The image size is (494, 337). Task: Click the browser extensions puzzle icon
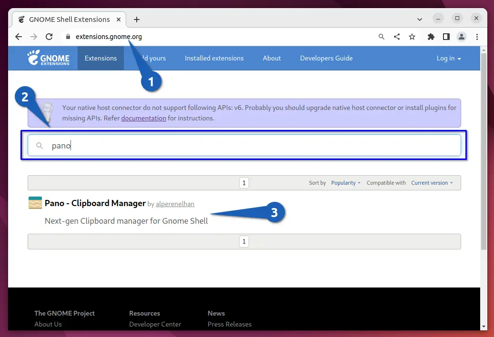click(x=431, y=37)
